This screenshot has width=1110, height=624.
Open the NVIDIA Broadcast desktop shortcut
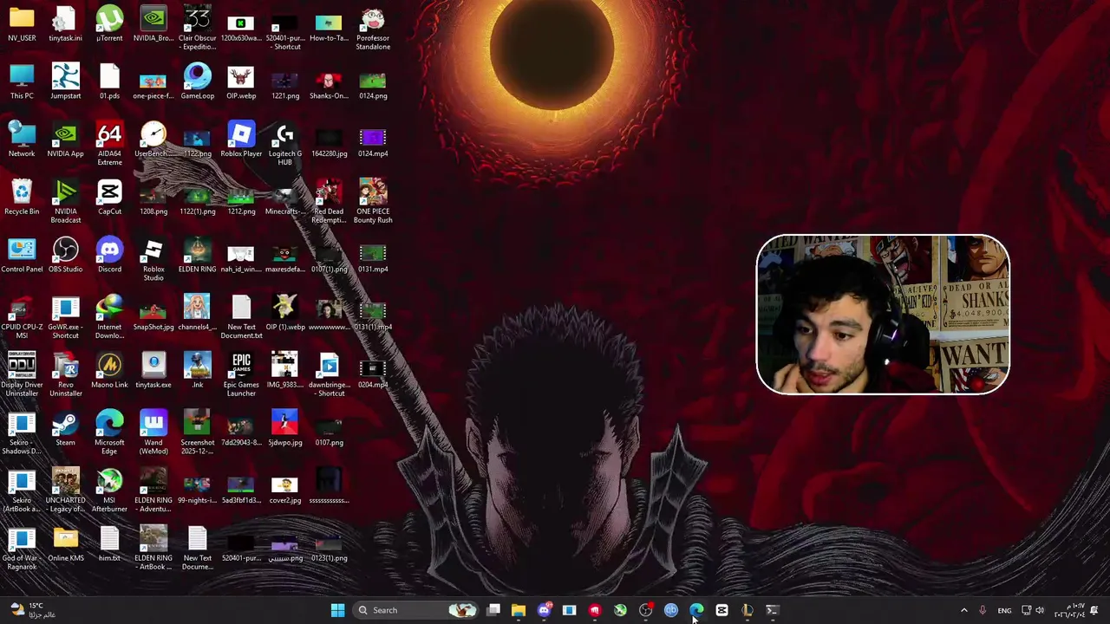66,201
